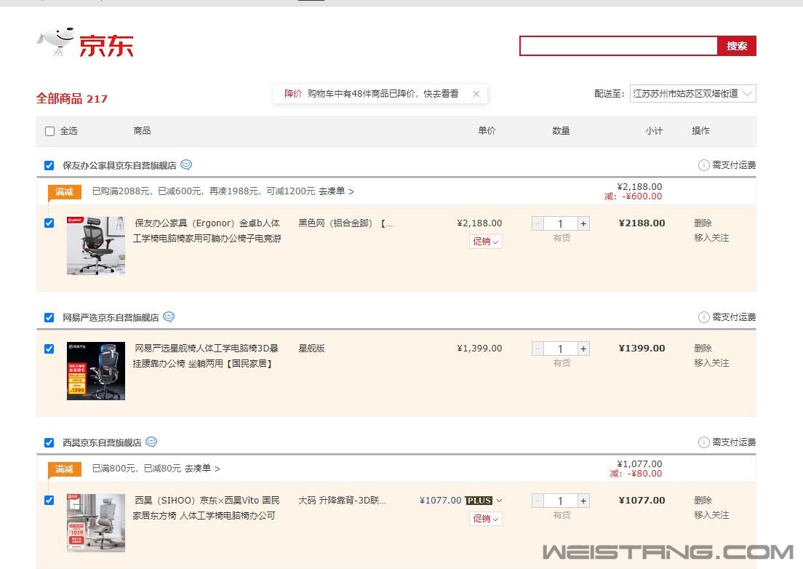
Task: Dismiss the price-drop notification banner
Action: pos(476,94)
